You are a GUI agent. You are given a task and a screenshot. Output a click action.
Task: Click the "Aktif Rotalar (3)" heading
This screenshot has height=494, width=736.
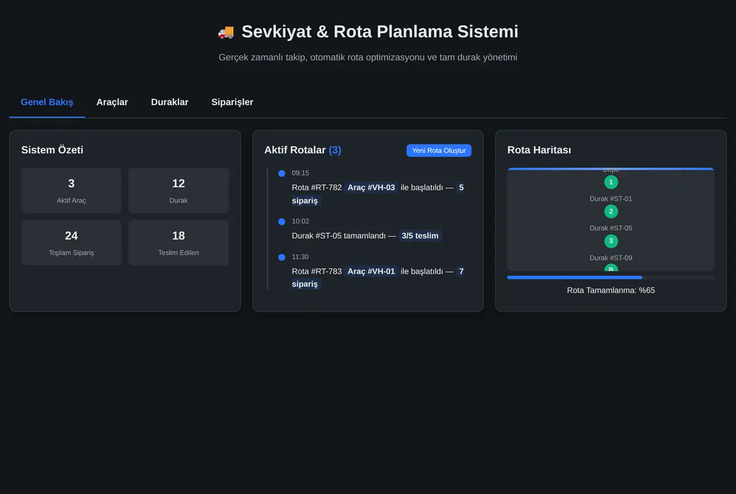click(303, 150)
